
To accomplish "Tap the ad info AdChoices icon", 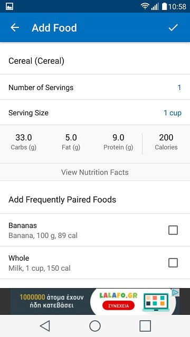I will pyautogui.click(x=176, y=292).
